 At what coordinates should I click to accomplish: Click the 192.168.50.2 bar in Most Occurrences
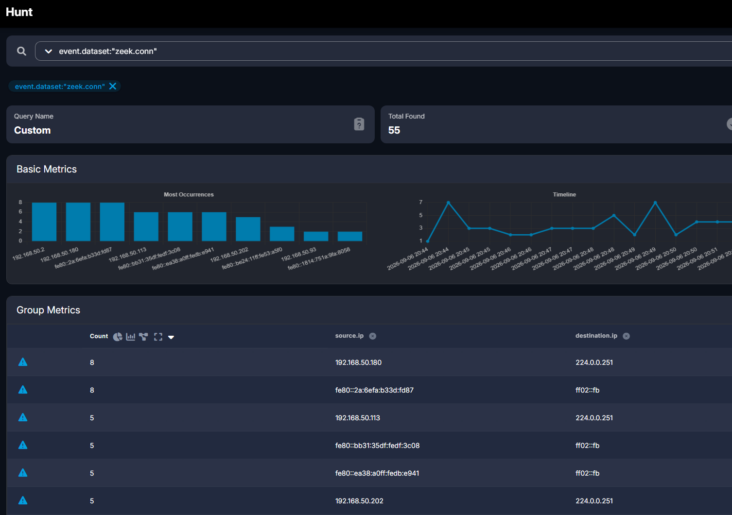click(x=44, y=222)
